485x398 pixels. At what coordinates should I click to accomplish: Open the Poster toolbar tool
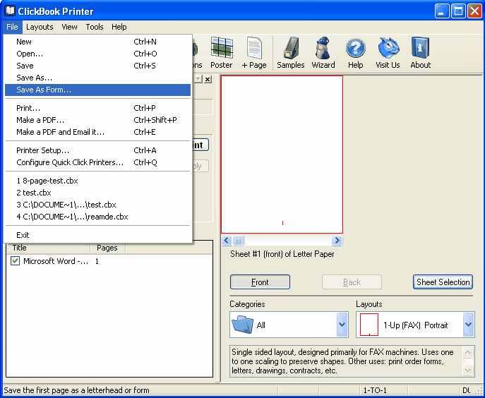(x=222, y=52)
